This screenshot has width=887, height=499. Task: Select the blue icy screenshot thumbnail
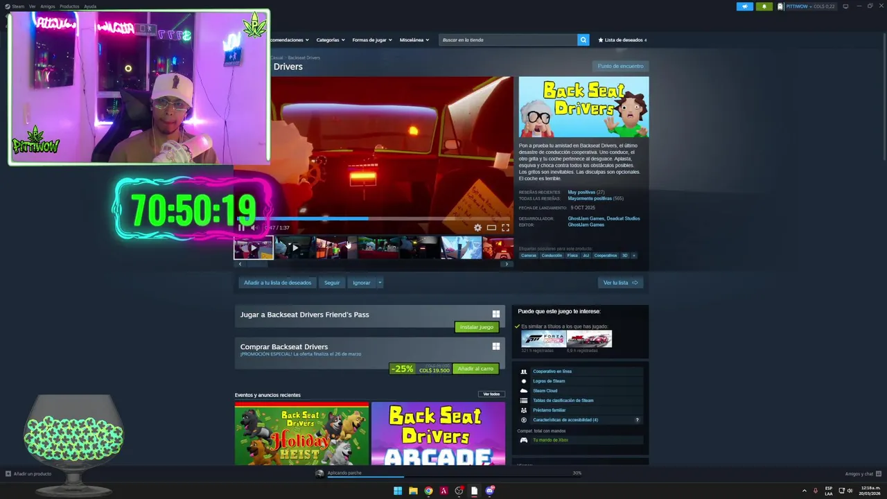coord(462,247)
